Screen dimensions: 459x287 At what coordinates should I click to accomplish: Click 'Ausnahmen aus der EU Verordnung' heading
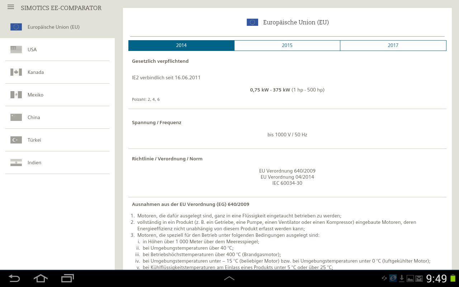click(x=190, y=204)
